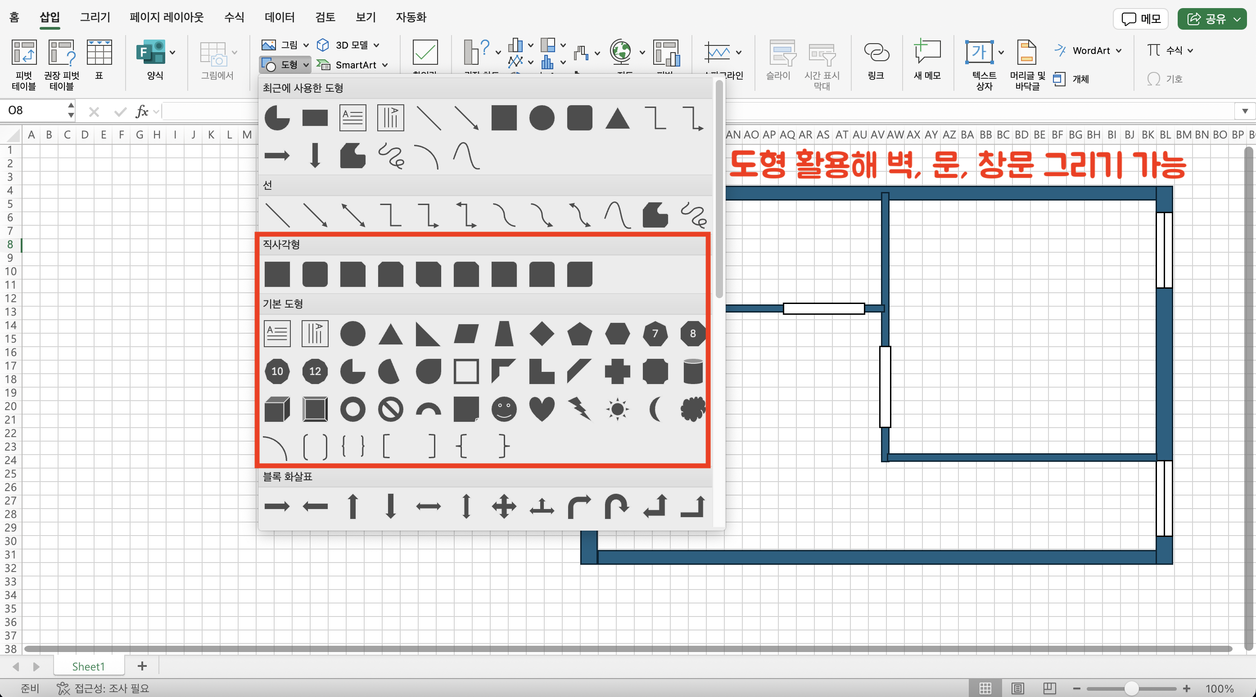This screenshot has width=1256, height=697.
Task: Choose the plus cross shape
Action: coord(617,371)
